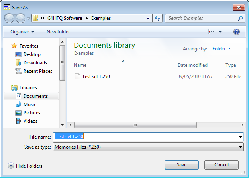
Task: Select the Test set 1.250 file
Action: tap(96, 77)
